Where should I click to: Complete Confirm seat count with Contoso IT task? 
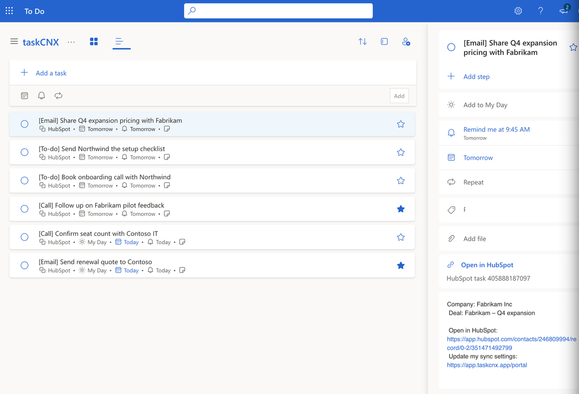point(24,237)
